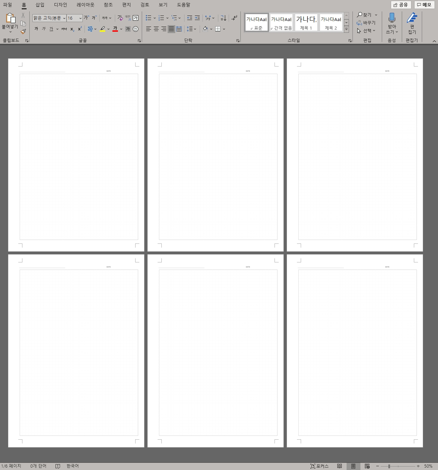Align text right
This screenshot has width=438, height=470.
pyautogui.click(x=164, y=29)
